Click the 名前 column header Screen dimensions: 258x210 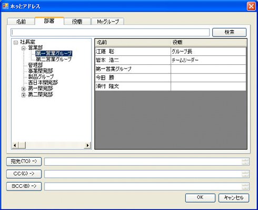[133, 42]
